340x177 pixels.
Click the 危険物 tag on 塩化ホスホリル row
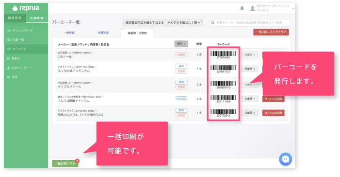(181, 115)
